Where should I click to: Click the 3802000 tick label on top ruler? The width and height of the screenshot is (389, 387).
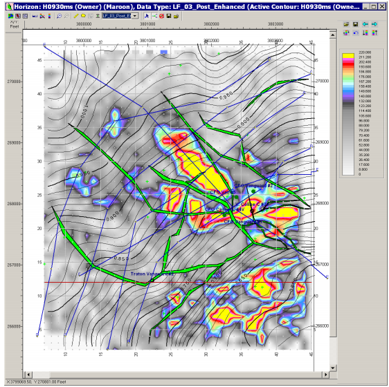(211, 24)
